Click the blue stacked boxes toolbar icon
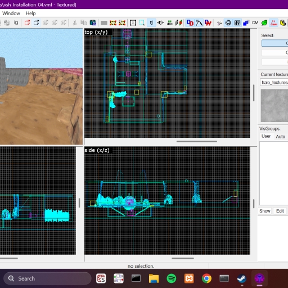 [246, 22]
